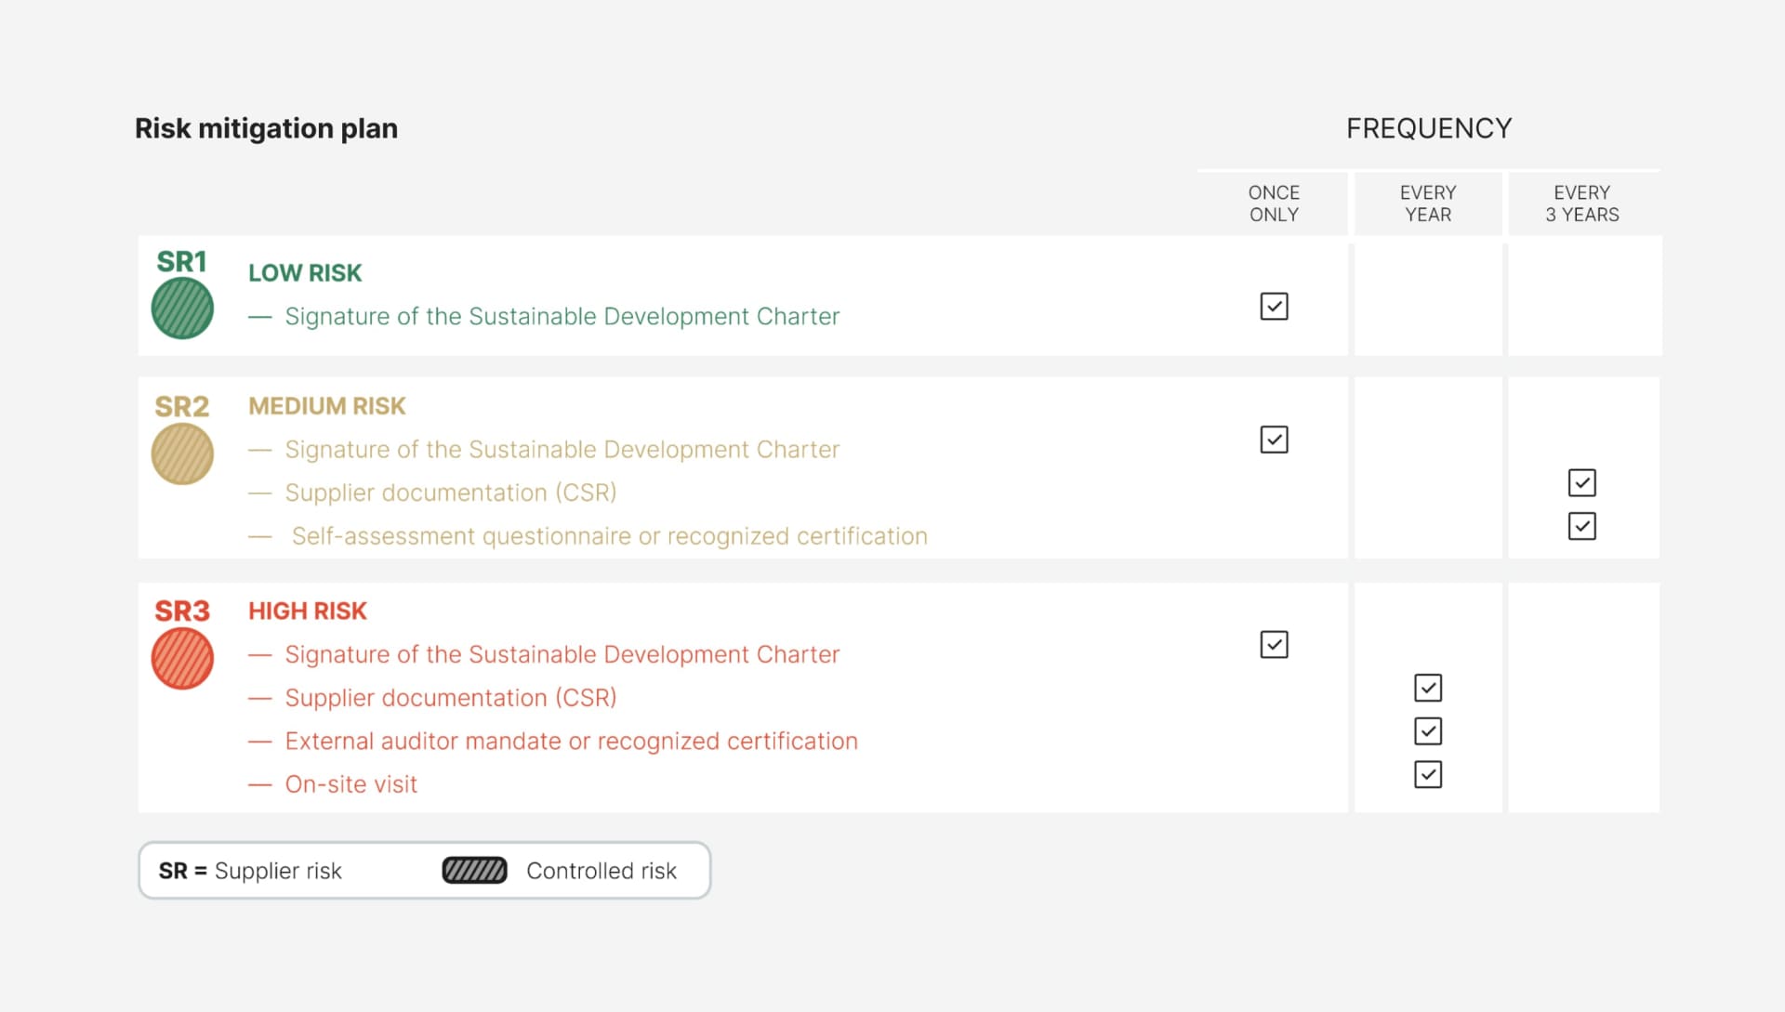Toggle SR2 self-assessment every-3-years checkbox
Viewport: 1785px width, 1012px height.
pos(1583,526)
